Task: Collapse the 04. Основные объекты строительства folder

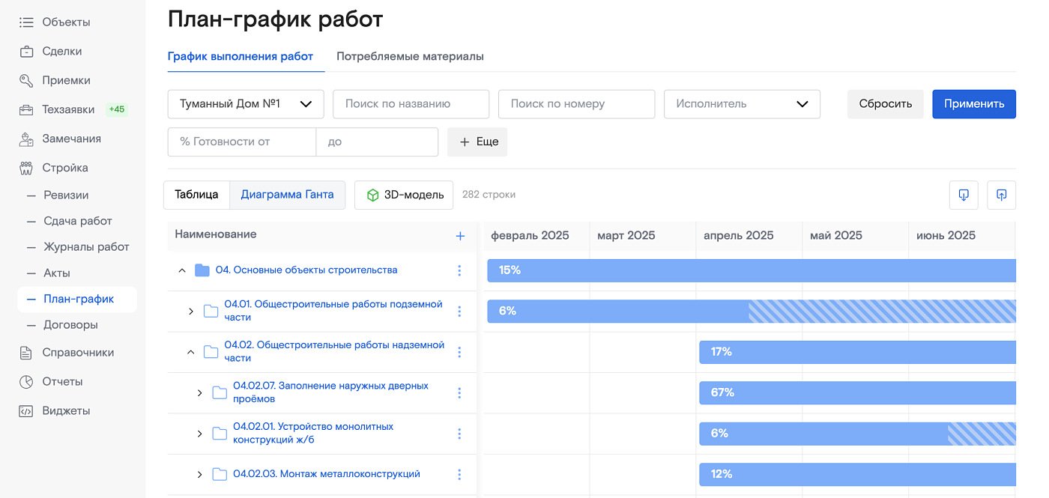Action: pyautogui.click(x=182, y=270)
